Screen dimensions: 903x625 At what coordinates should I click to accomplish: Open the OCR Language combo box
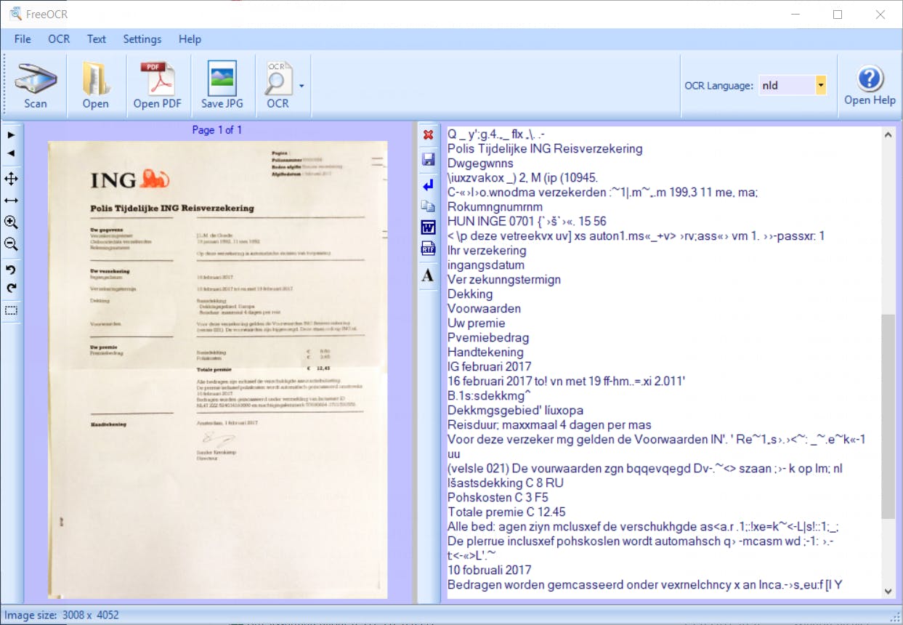click(793, 85)
